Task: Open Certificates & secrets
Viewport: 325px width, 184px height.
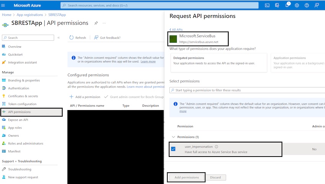Action: [x=23, y=96]
